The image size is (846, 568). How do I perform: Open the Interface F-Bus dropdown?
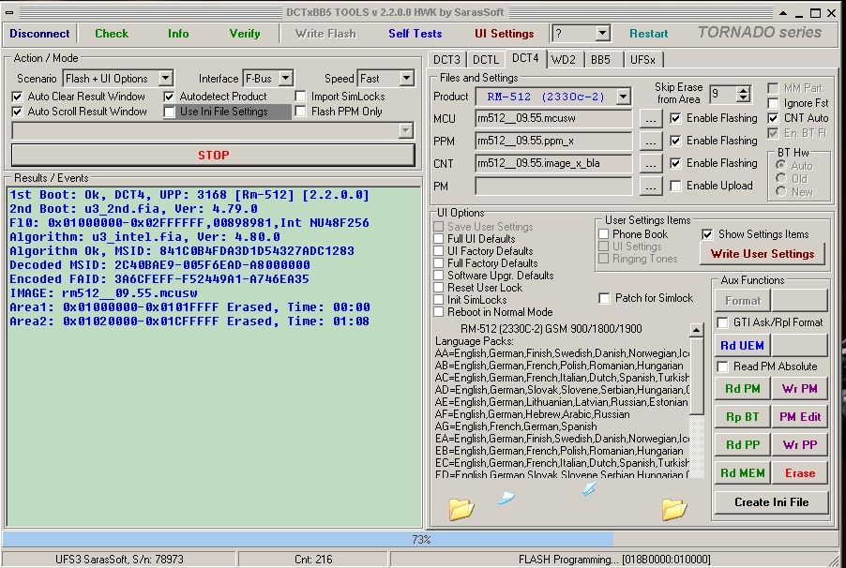click(286, 78)
